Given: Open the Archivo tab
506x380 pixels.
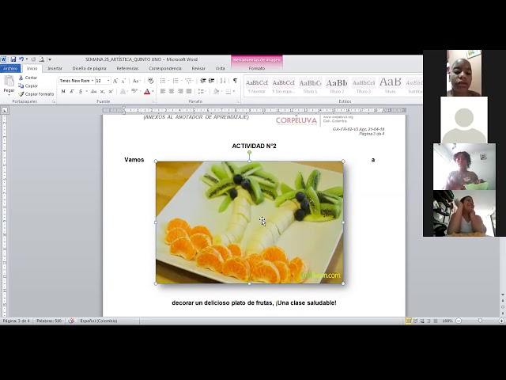Looking at the screenshot, I should click(10, 69).
